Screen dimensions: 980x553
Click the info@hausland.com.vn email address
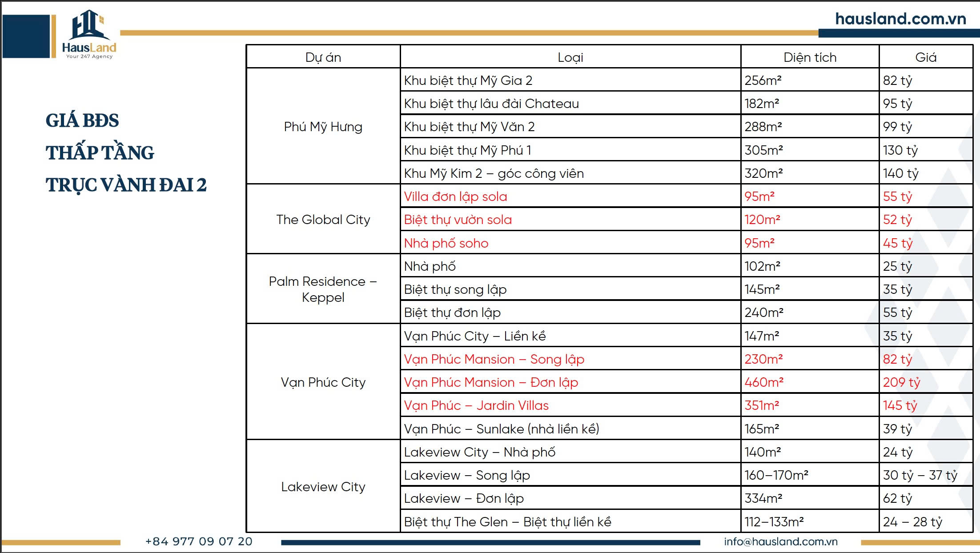coord(780,541)
